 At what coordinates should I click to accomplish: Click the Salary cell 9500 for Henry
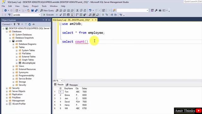click(x=84, y=105)
